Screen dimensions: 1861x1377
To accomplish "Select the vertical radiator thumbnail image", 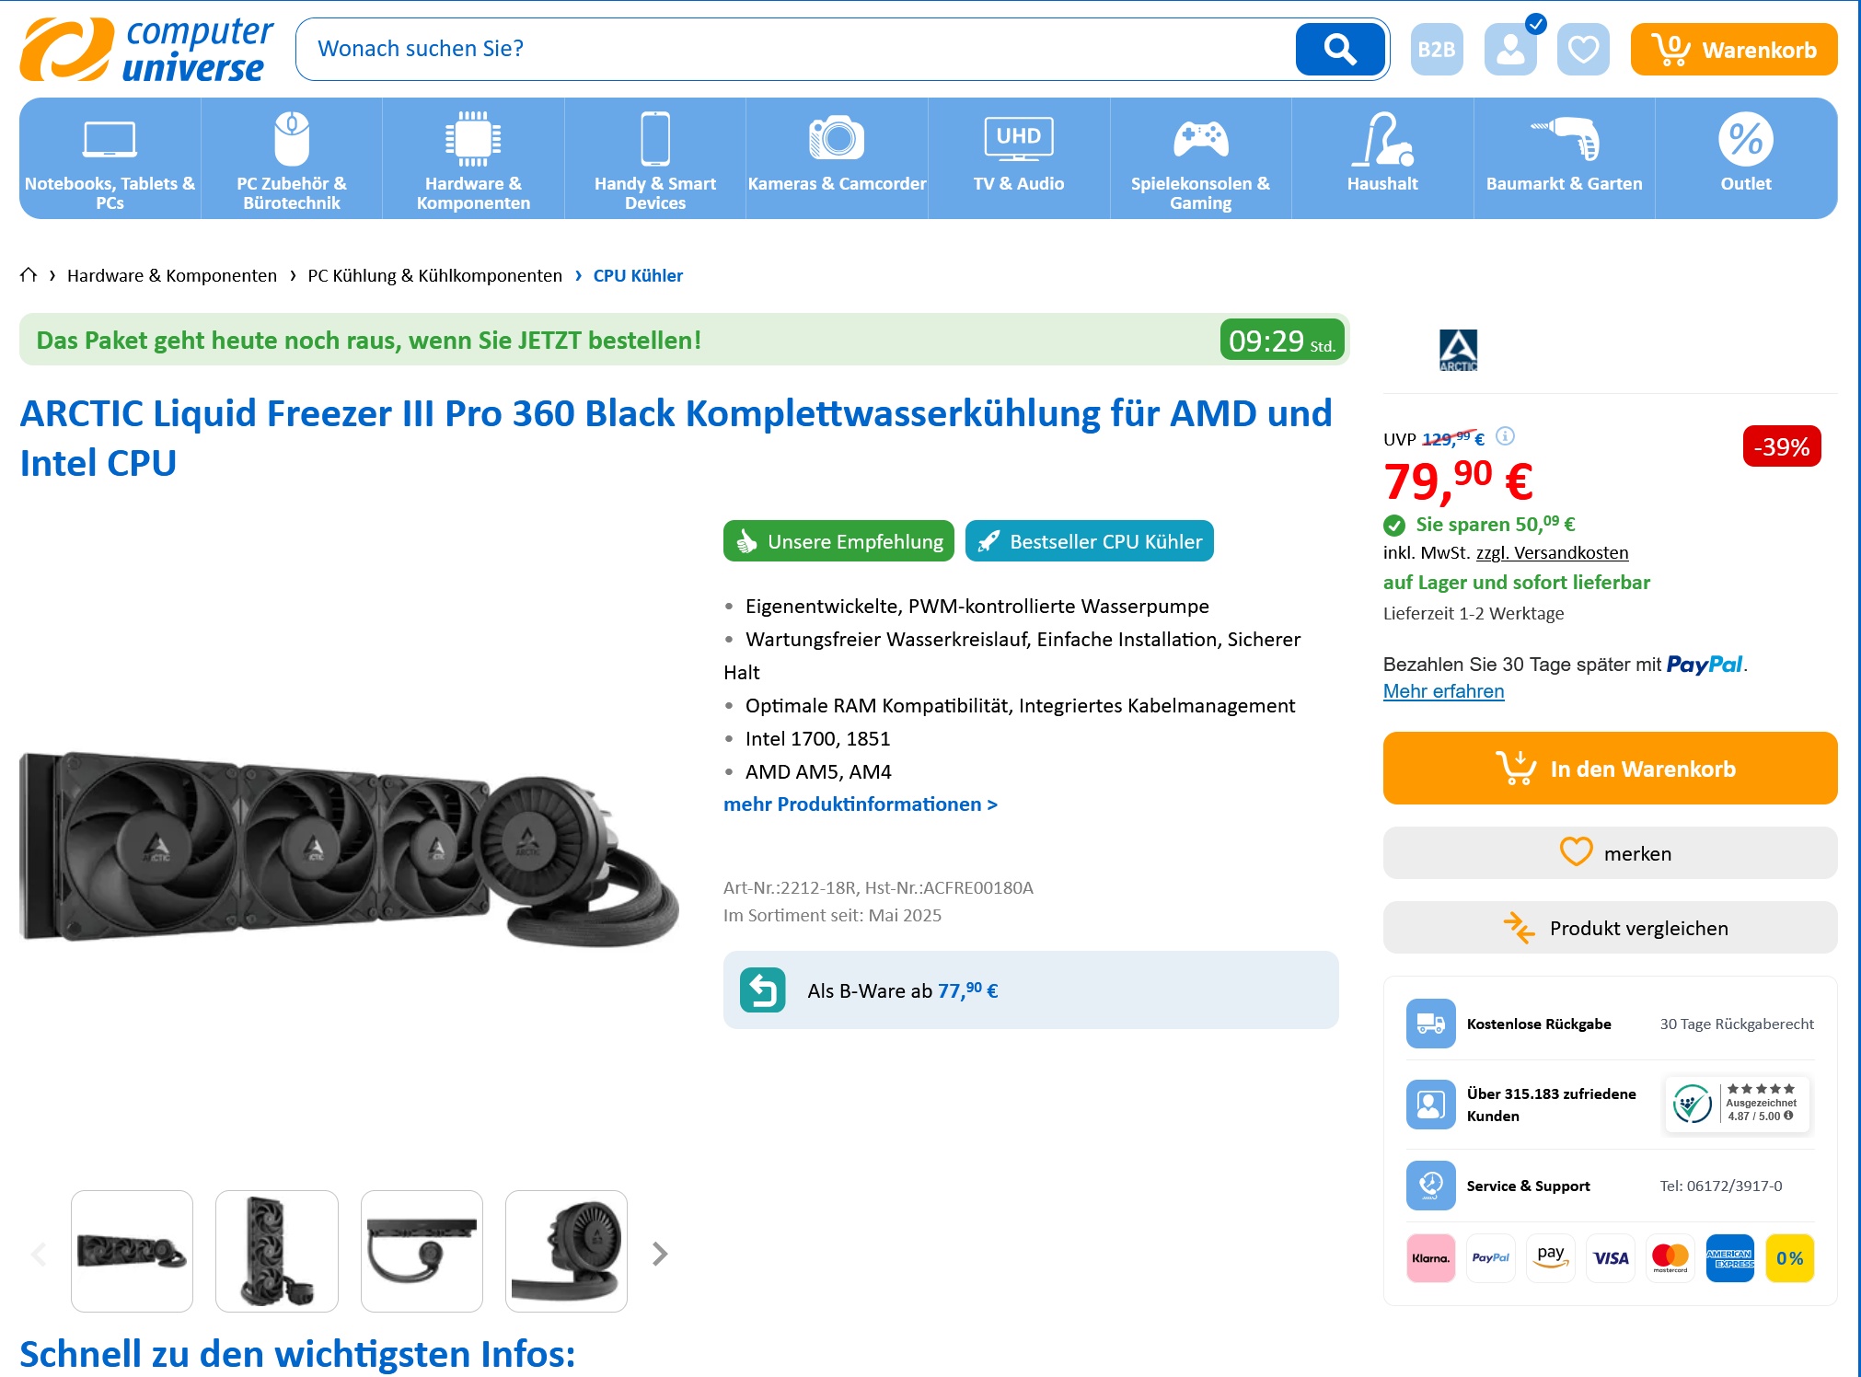I will pos(277,1251).
